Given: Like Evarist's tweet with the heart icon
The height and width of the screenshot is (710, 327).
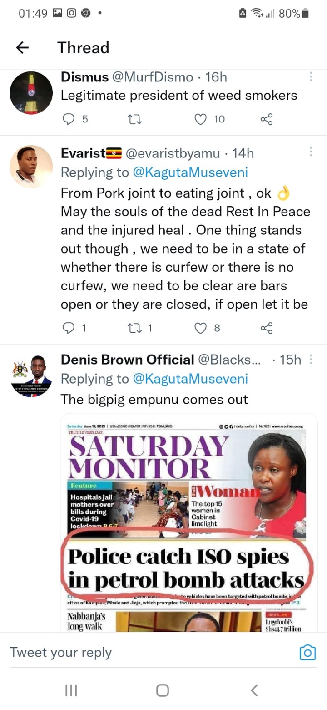Looking at the screenshot, I should 200,328.
